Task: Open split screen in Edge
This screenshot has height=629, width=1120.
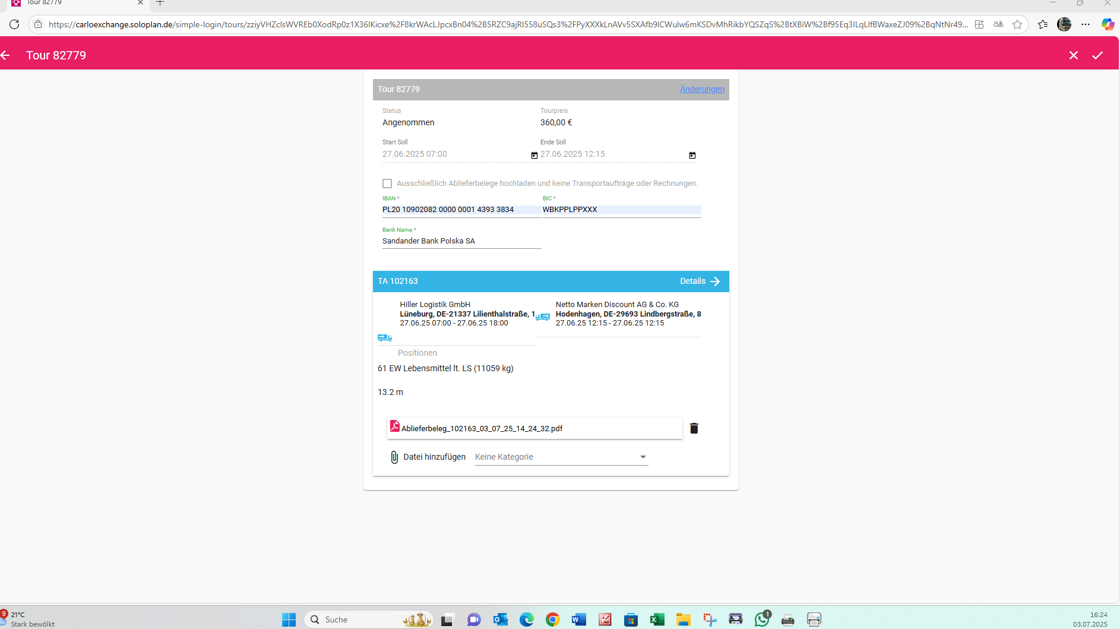Action: click(979, 24)
